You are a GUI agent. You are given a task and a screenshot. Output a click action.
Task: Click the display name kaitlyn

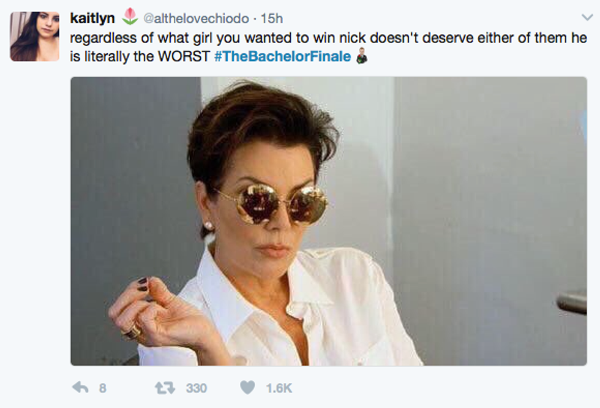click(x=92, y=18)
